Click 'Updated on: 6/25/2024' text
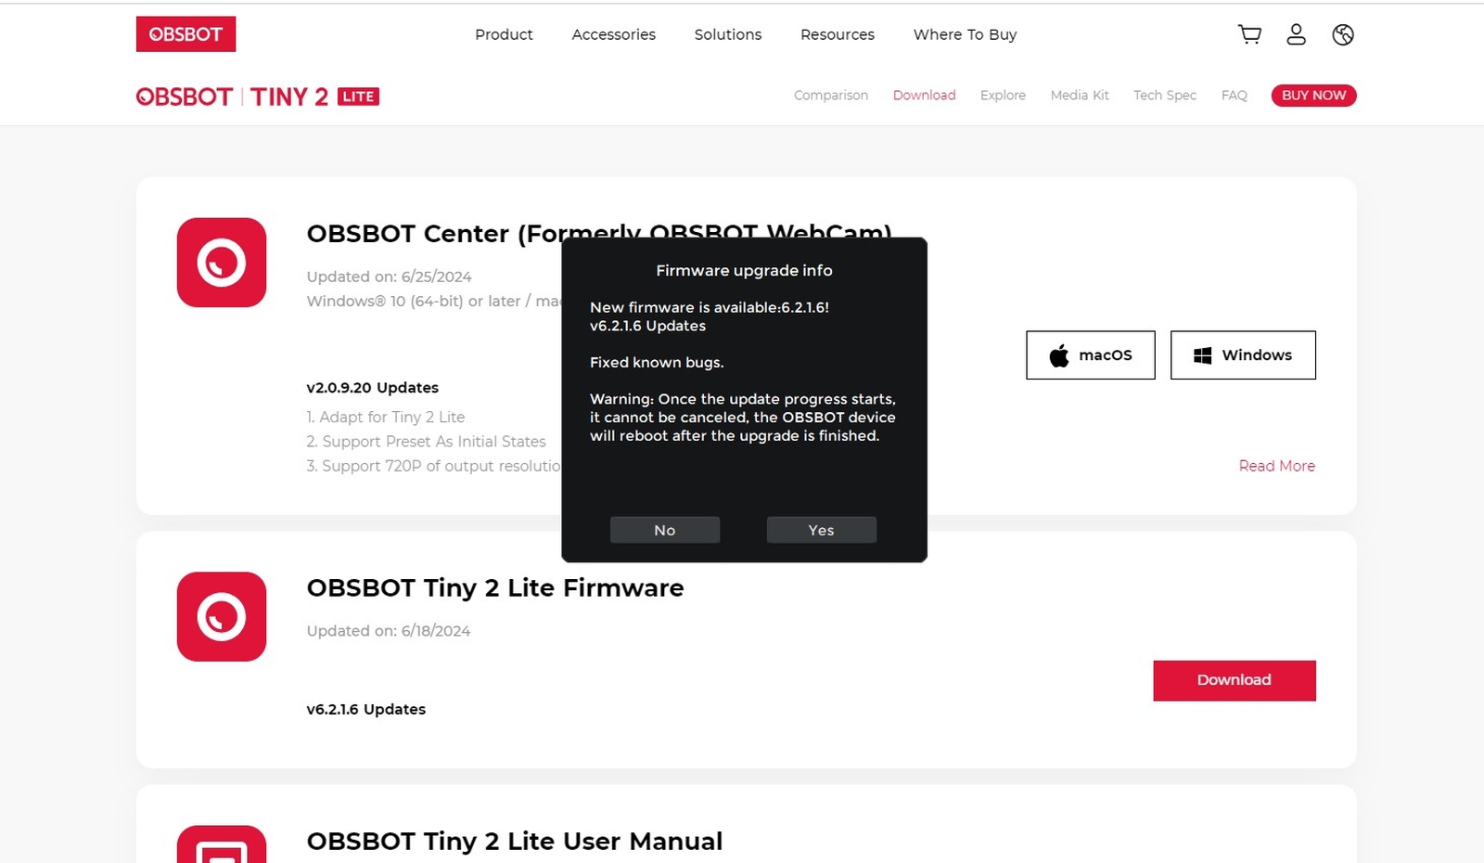 tap(389, 277)
